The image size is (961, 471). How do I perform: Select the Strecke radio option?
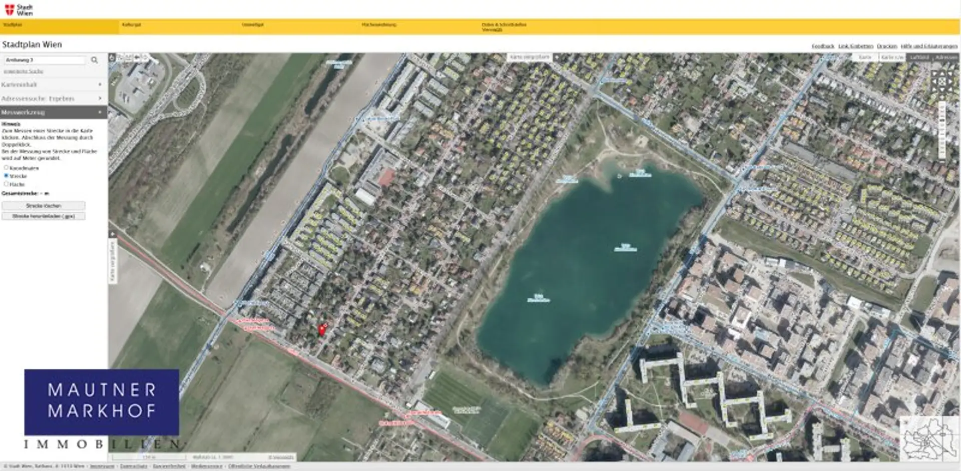pyautogui.click(x=6, y=176)
